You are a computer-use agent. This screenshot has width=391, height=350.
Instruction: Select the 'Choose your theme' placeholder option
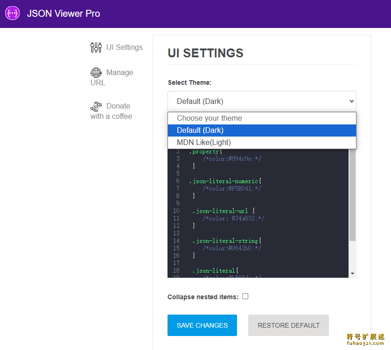pyautogui.click(x=262, y=118)
